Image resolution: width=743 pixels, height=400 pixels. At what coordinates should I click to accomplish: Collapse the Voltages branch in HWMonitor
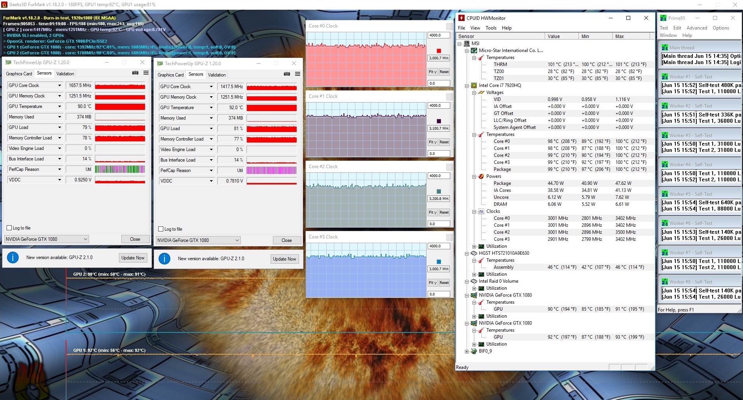coord(474,92)
